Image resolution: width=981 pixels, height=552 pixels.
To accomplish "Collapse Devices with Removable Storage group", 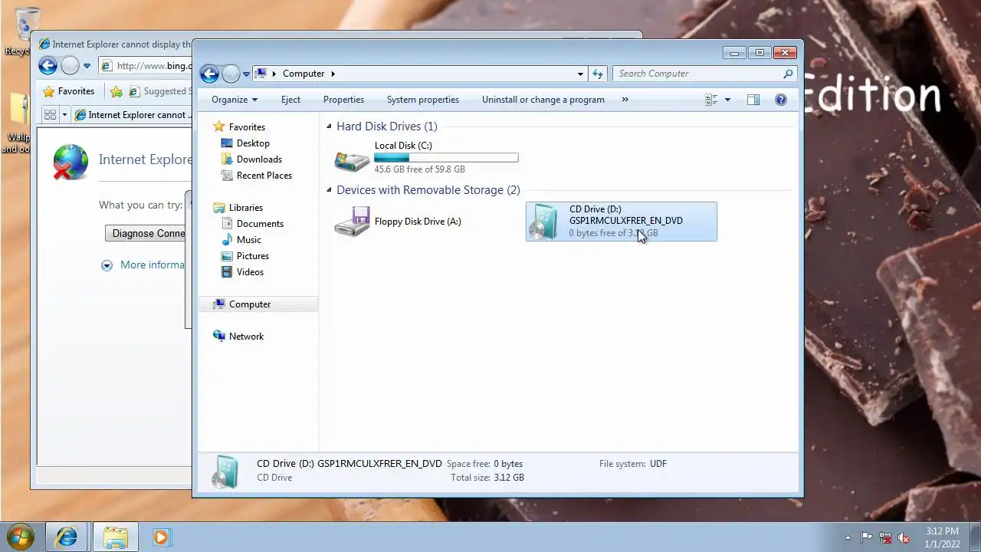I will 330,190.
